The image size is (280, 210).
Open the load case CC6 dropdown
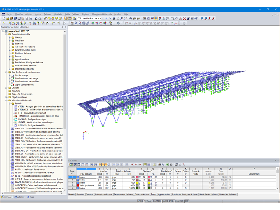(x=103, y=19)
